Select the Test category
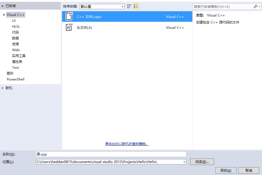Screen dimensions: 262x175 pyautogui.click(x=15, y=68)
